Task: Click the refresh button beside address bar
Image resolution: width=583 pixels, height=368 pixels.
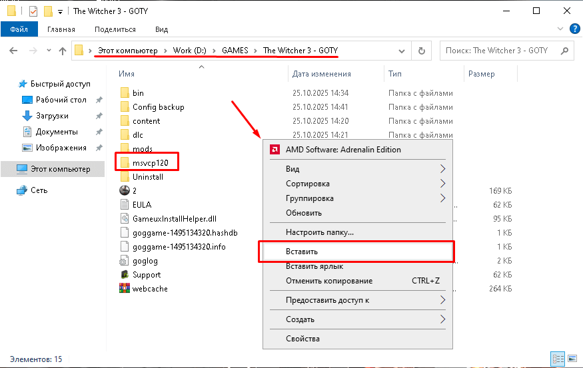Action: (422, 51)
